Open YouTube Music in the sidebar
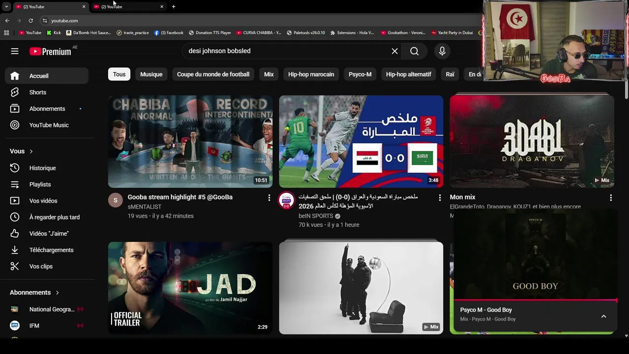This screenshot has height=354, width=629. pyautogui.click(x=47, y=125)
